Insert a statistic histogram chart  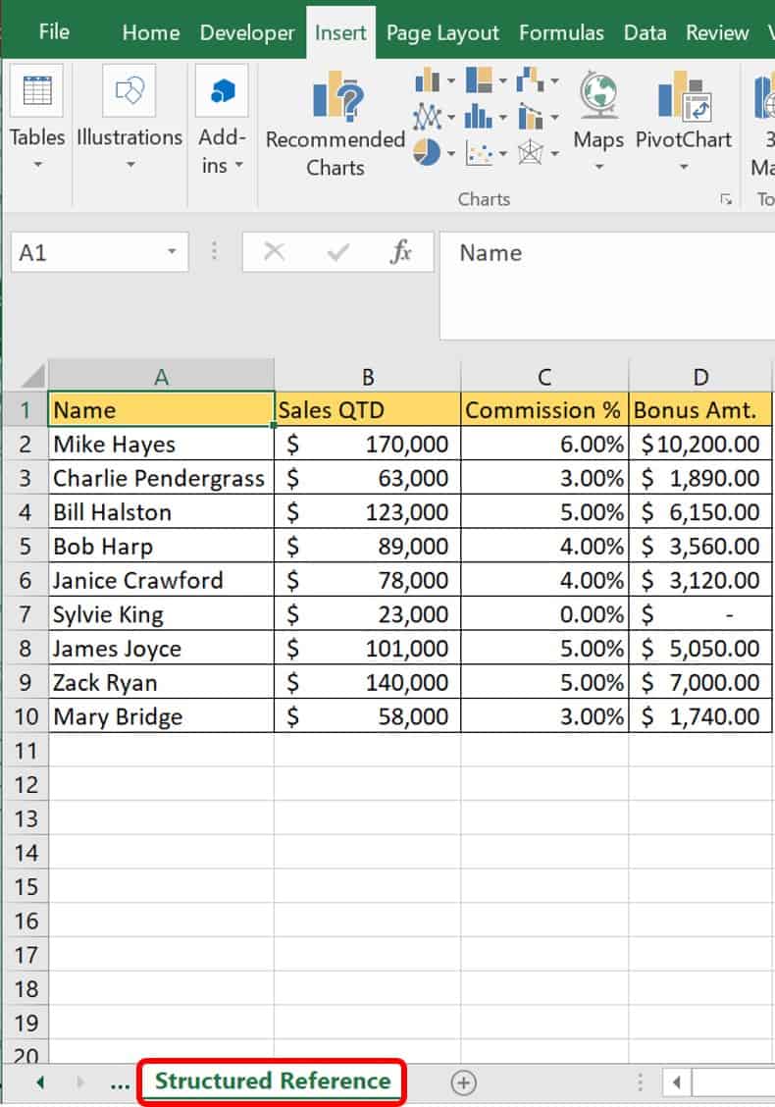tap(479, 117)
